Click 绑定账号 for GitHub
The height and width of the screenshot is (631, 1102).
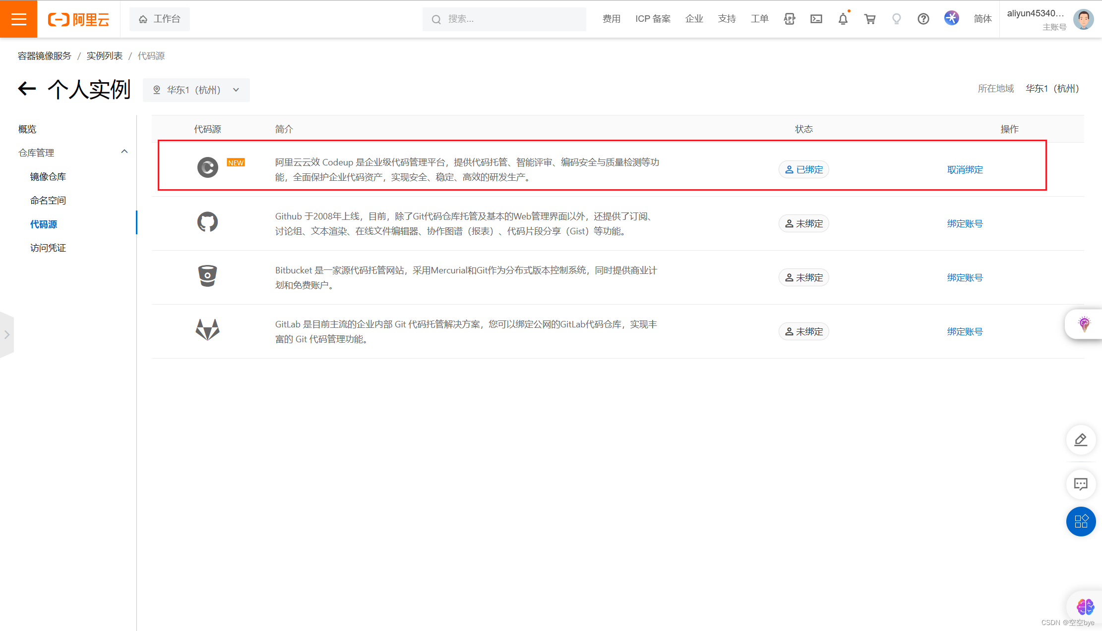(965, 224)
